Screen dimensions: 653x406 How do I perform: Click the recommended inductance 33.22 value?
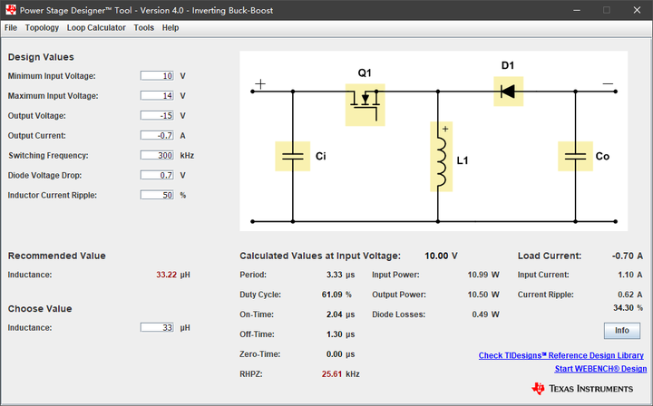167,275
